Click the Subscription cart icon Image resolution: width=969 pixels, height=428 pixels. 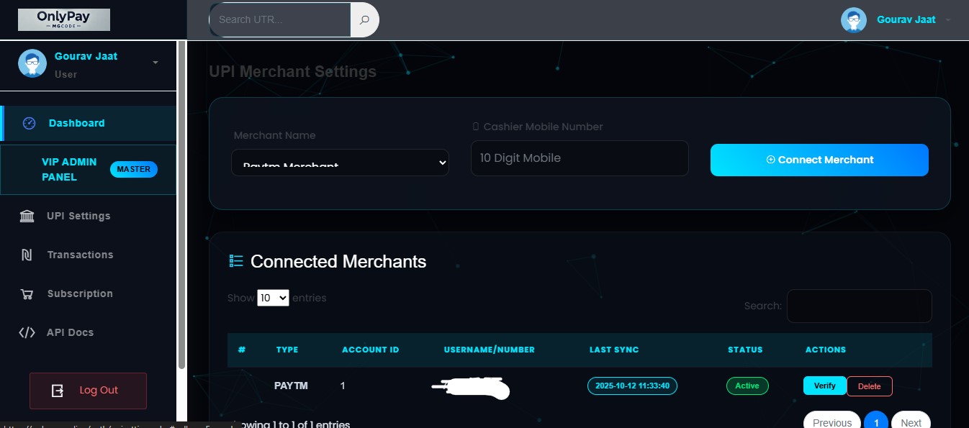tap(27, 293)
